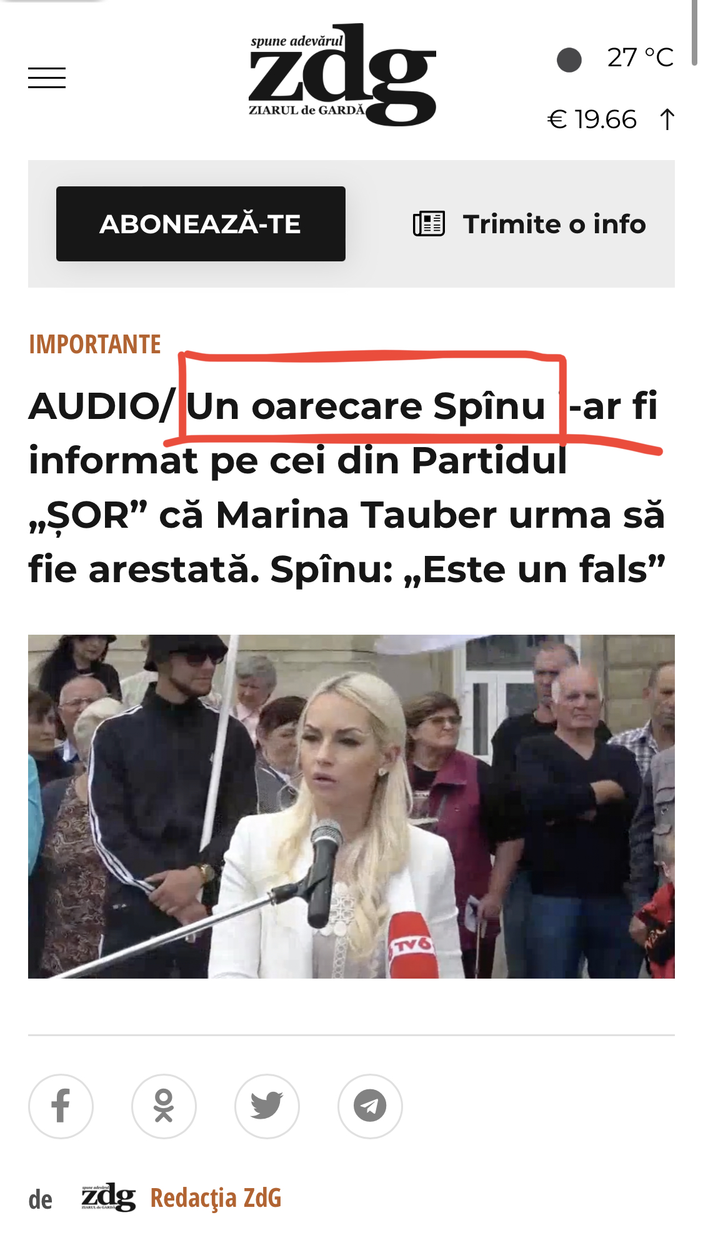This screenshot has height=1245, width=703.
Task: Open the Trimite o info link
Action: [530, 224]
